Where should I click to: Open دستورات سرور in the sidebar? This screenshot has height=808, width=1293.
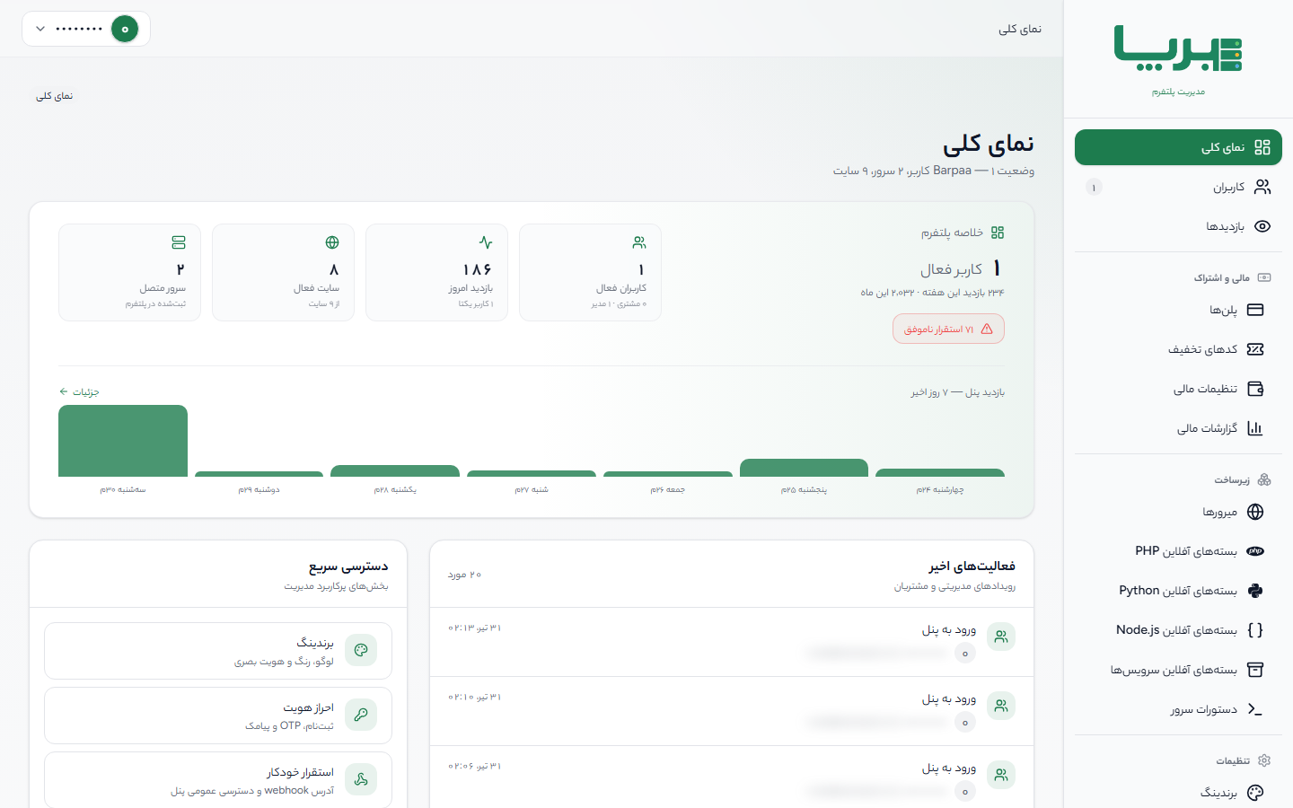point(1178,709)
